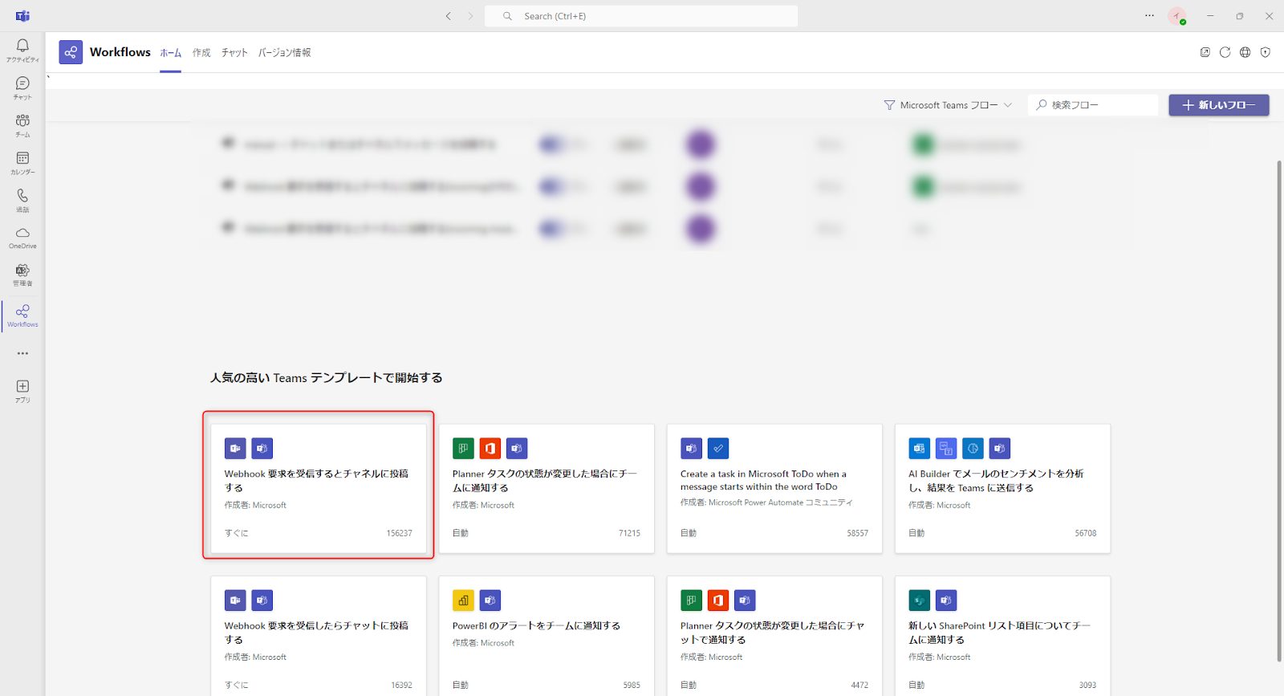1284x696 pixels.
Task: Open the Activity bell in sidebar
Action: 22,50
